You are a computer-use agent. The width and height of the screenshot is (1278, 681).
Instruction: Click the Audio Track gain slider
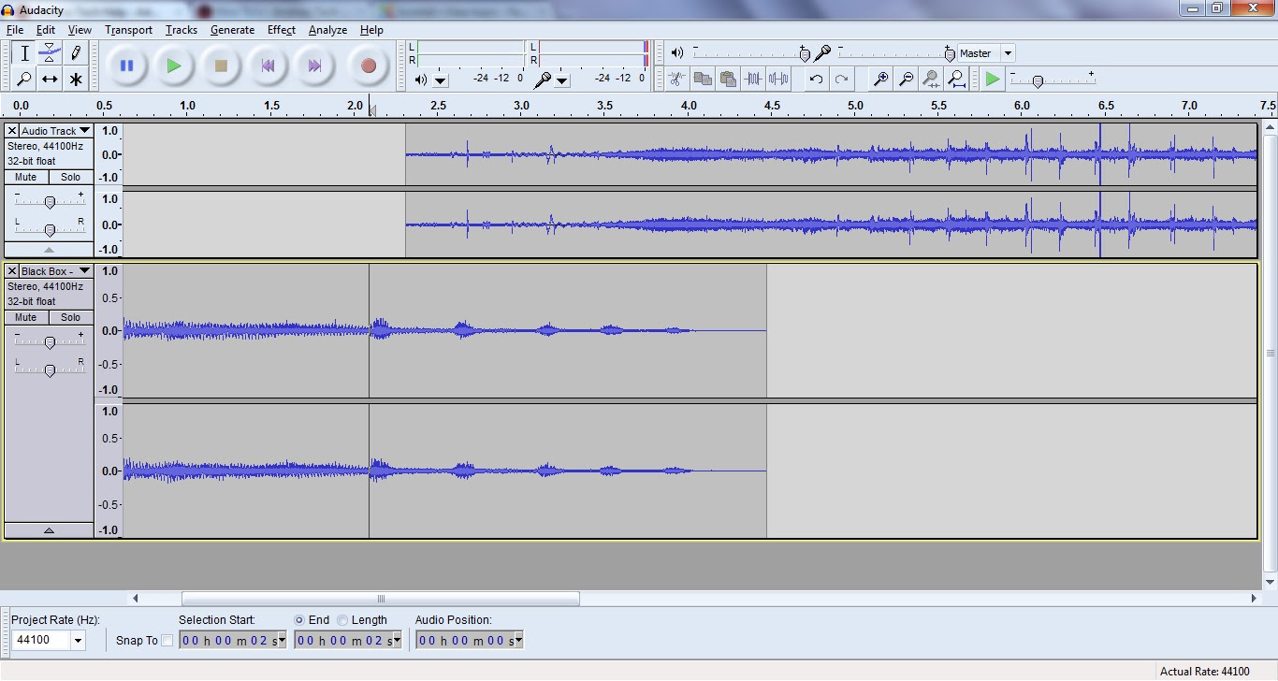[x=50, y=201]
